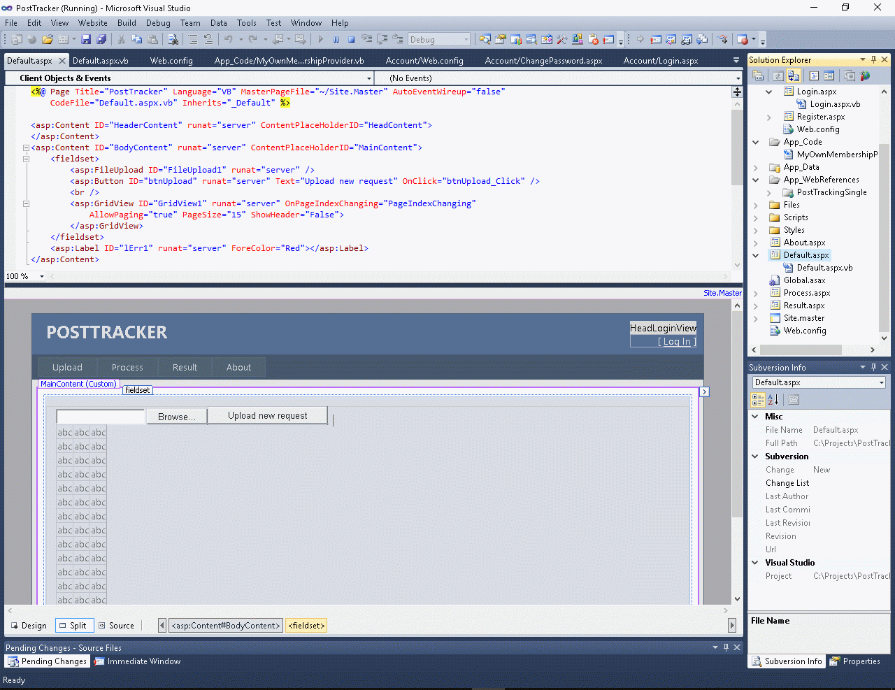
Task: Collapse the asp:GridView code block
Action: pos(26,203)
